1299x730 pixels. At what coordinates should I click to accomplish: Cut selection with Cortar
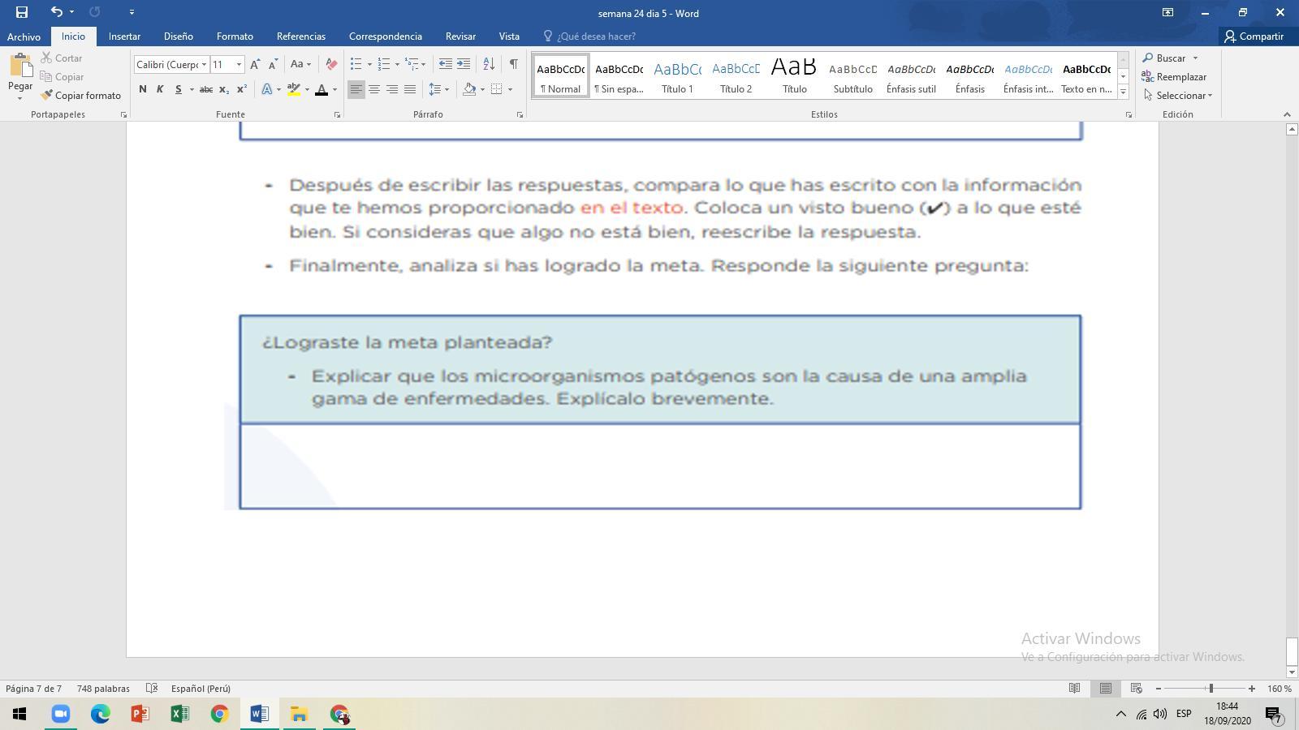tap(62, 58)
